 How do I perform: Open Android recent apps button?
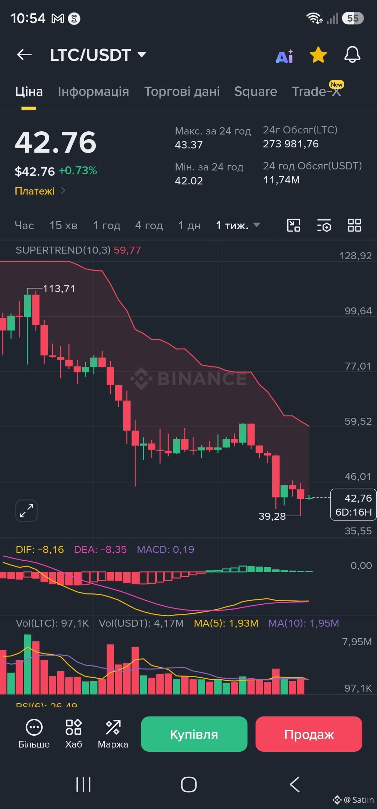coord(83,785)
